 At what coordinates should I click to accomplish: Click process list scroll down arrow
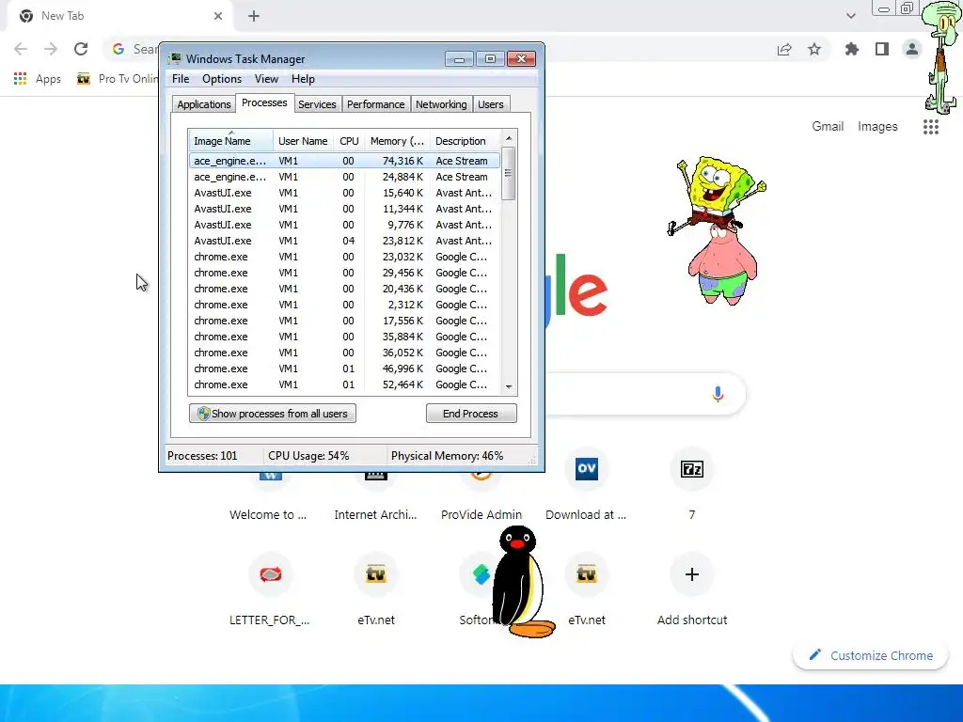[x=509, y=386]
